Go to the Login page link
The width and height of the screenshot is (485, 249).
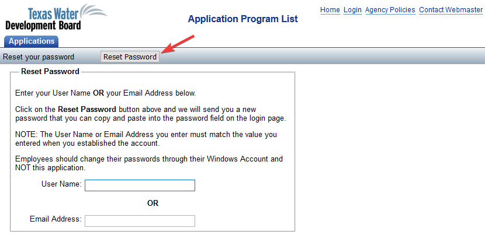[352, 10]
